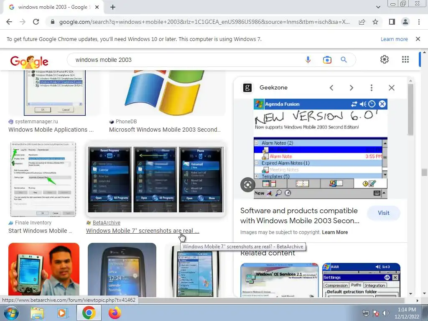The height and width of the screenshot is (321, 428).
Task: Click Learn more about Chrome updates
Action: [394, 39]
